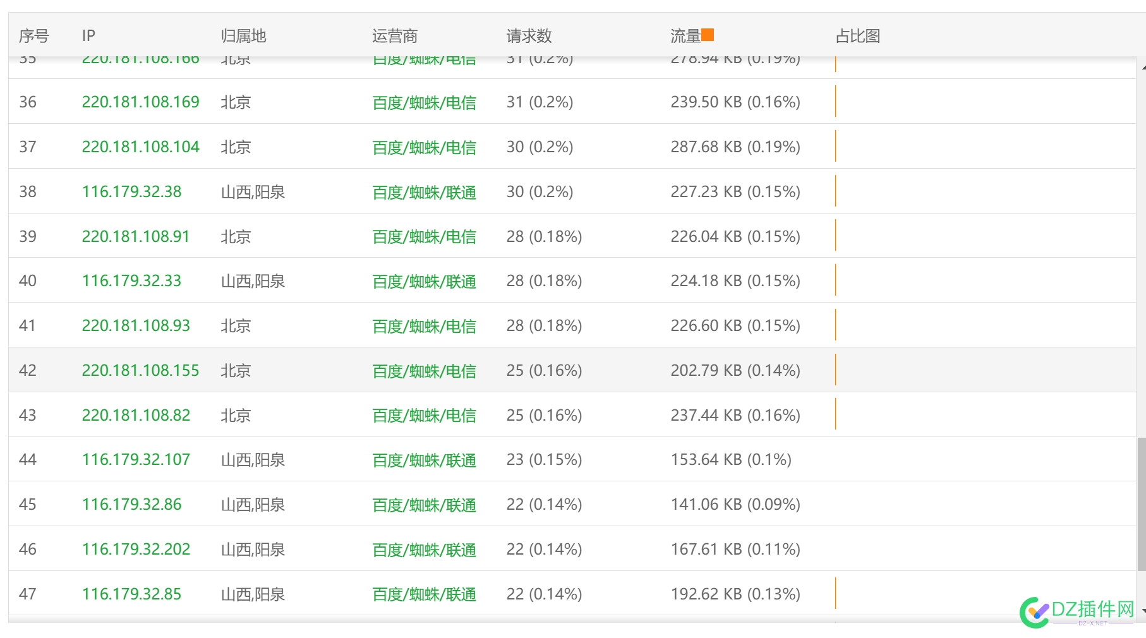Select row number 47

click(28, 594)
